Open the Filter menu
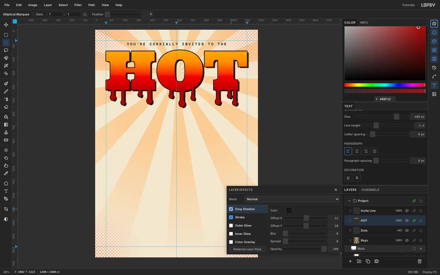The width and height of the screenshot is (440, 275). pos(78,5)
